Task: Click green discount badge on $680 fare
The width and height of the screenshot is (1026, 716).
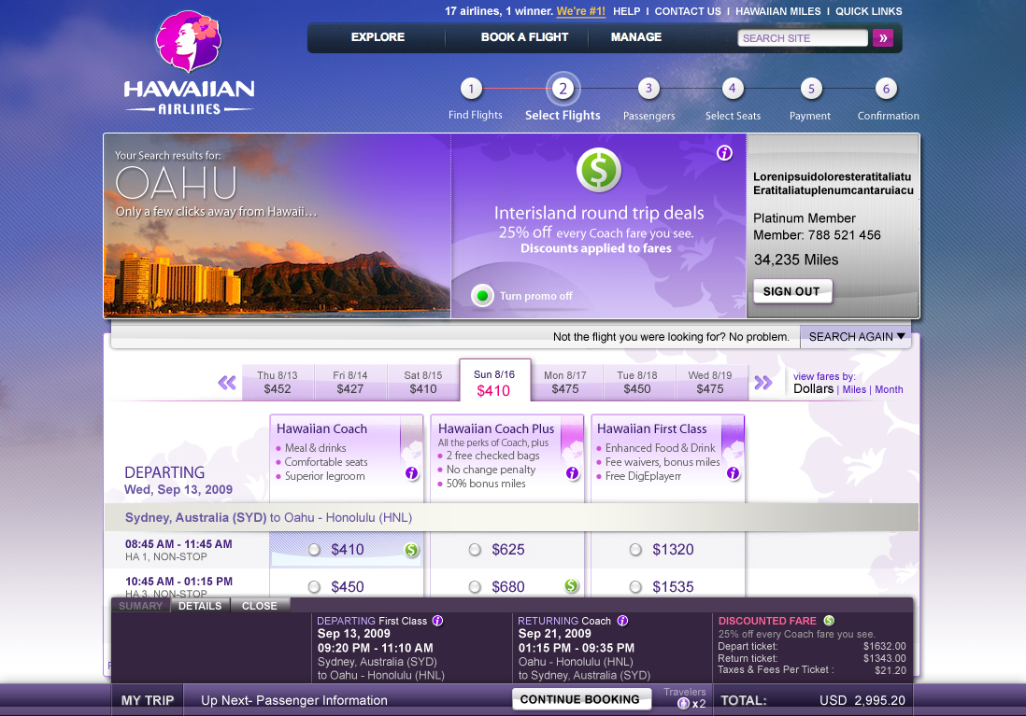Action: tap(571, 586)
